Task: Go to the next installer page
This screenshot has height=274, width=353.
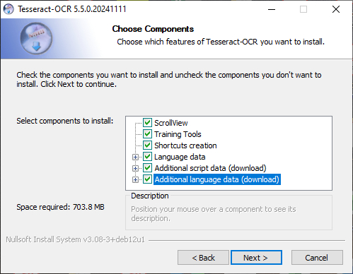Action: (x=256, y=258)
